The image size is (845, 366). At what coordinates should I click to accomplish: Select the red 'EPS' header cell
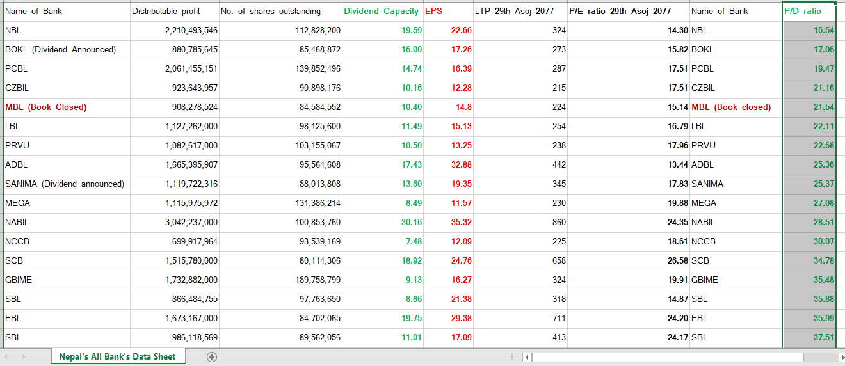pyautogui.click(x=449, y=11)
